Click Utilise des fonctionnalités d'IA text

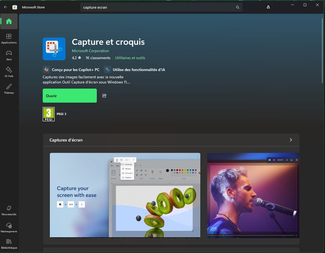point(139,70)
